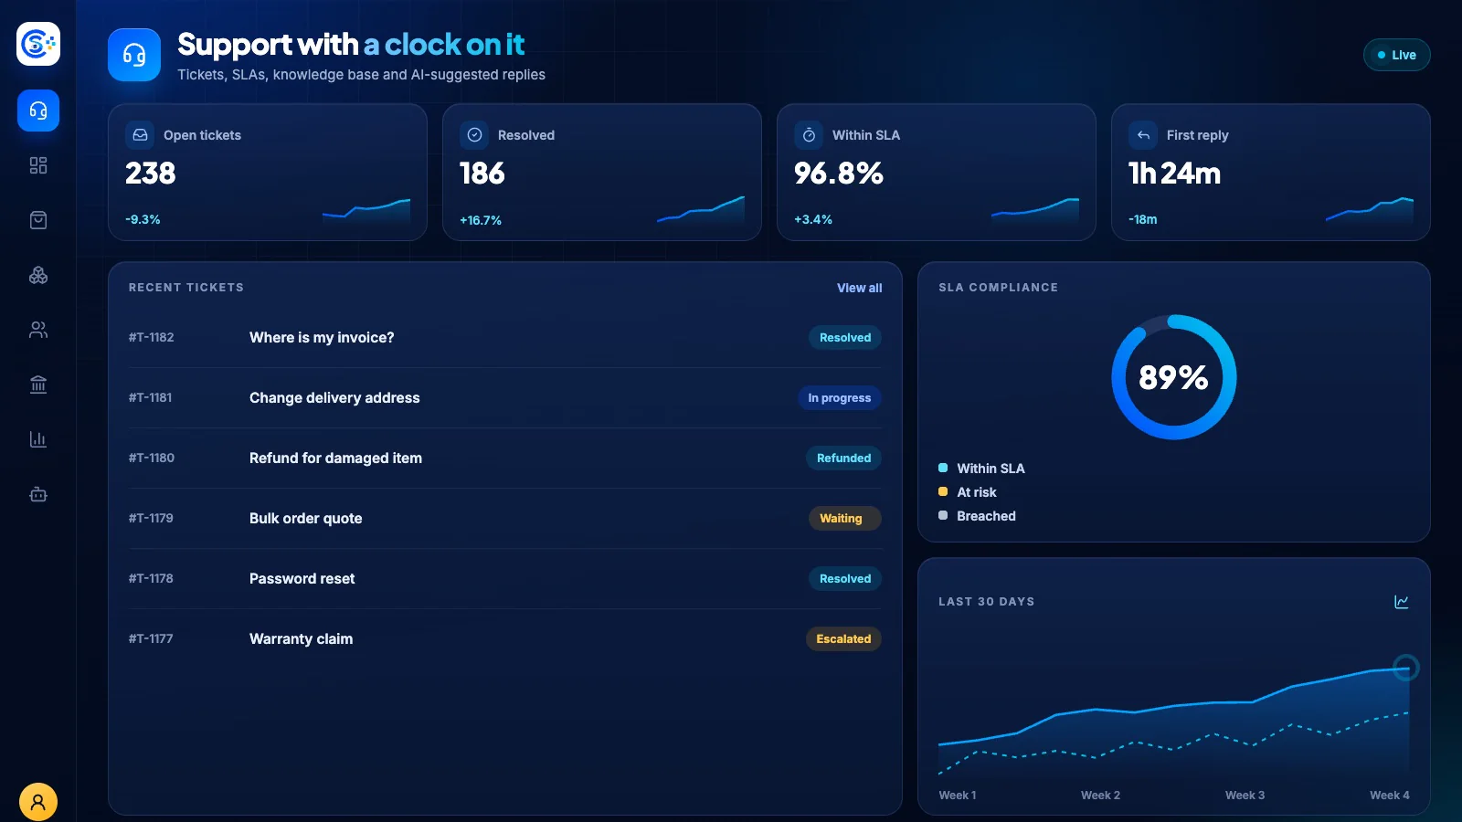Click the Live status badge

click(x=1397, y=55)
